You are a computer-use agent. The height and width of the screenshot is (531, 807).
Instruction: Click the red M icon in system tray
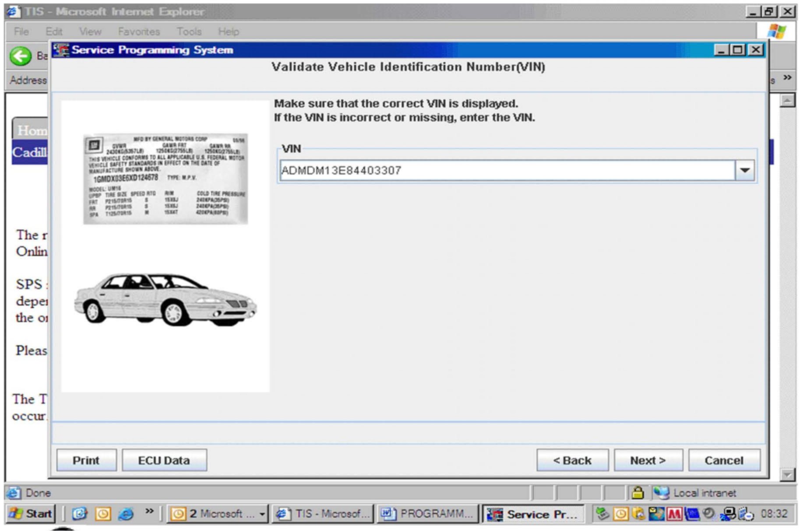tap(673, 513)
